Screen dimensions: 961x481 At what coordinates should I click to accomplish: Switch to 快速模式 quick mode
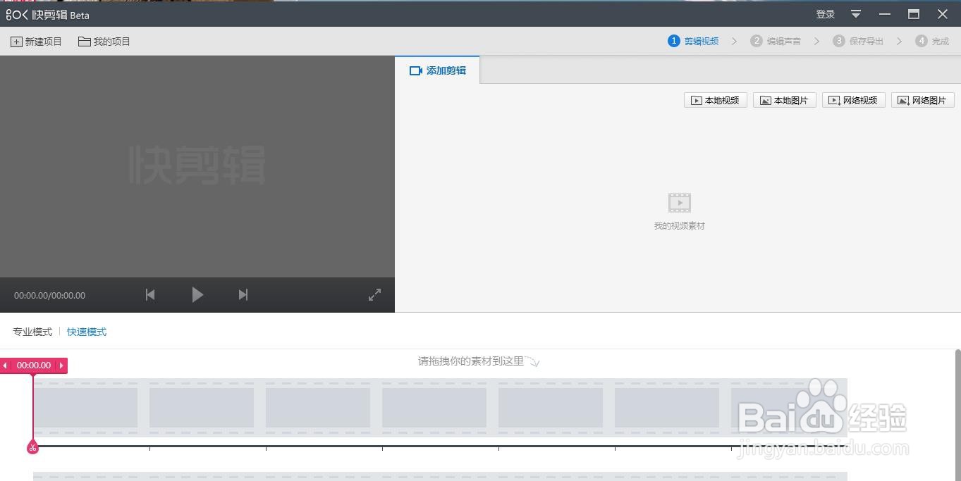point(87,332)
